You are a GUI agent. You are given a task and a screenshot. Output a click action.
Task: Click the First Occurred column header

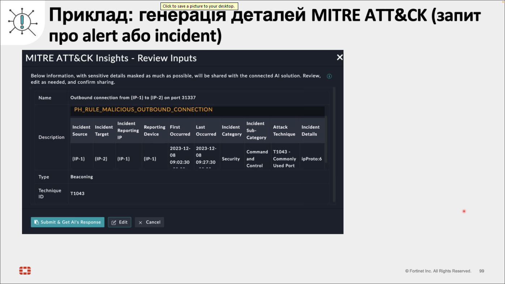point(180,130)
